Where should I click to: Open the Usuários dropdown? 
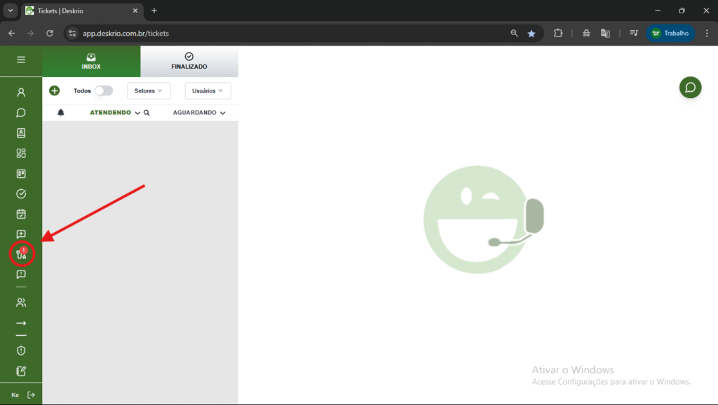click(x=208, y=90)
